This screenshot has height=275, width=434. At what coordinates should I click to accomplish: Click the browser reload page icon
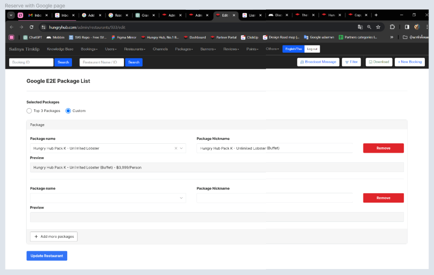click(31, 27)
